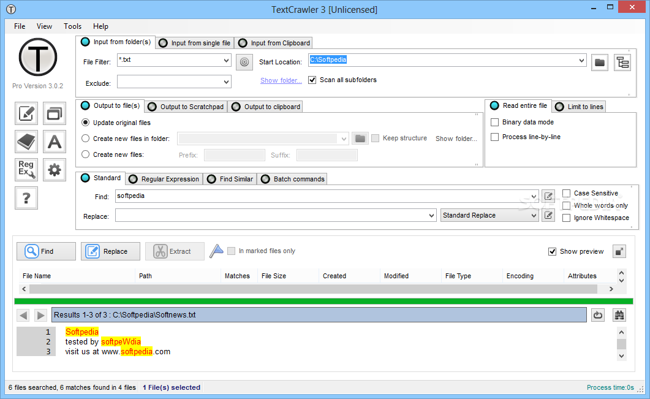Click the stacked windows icon in sidebar
The image size is (650, 399).
point(55,113)
